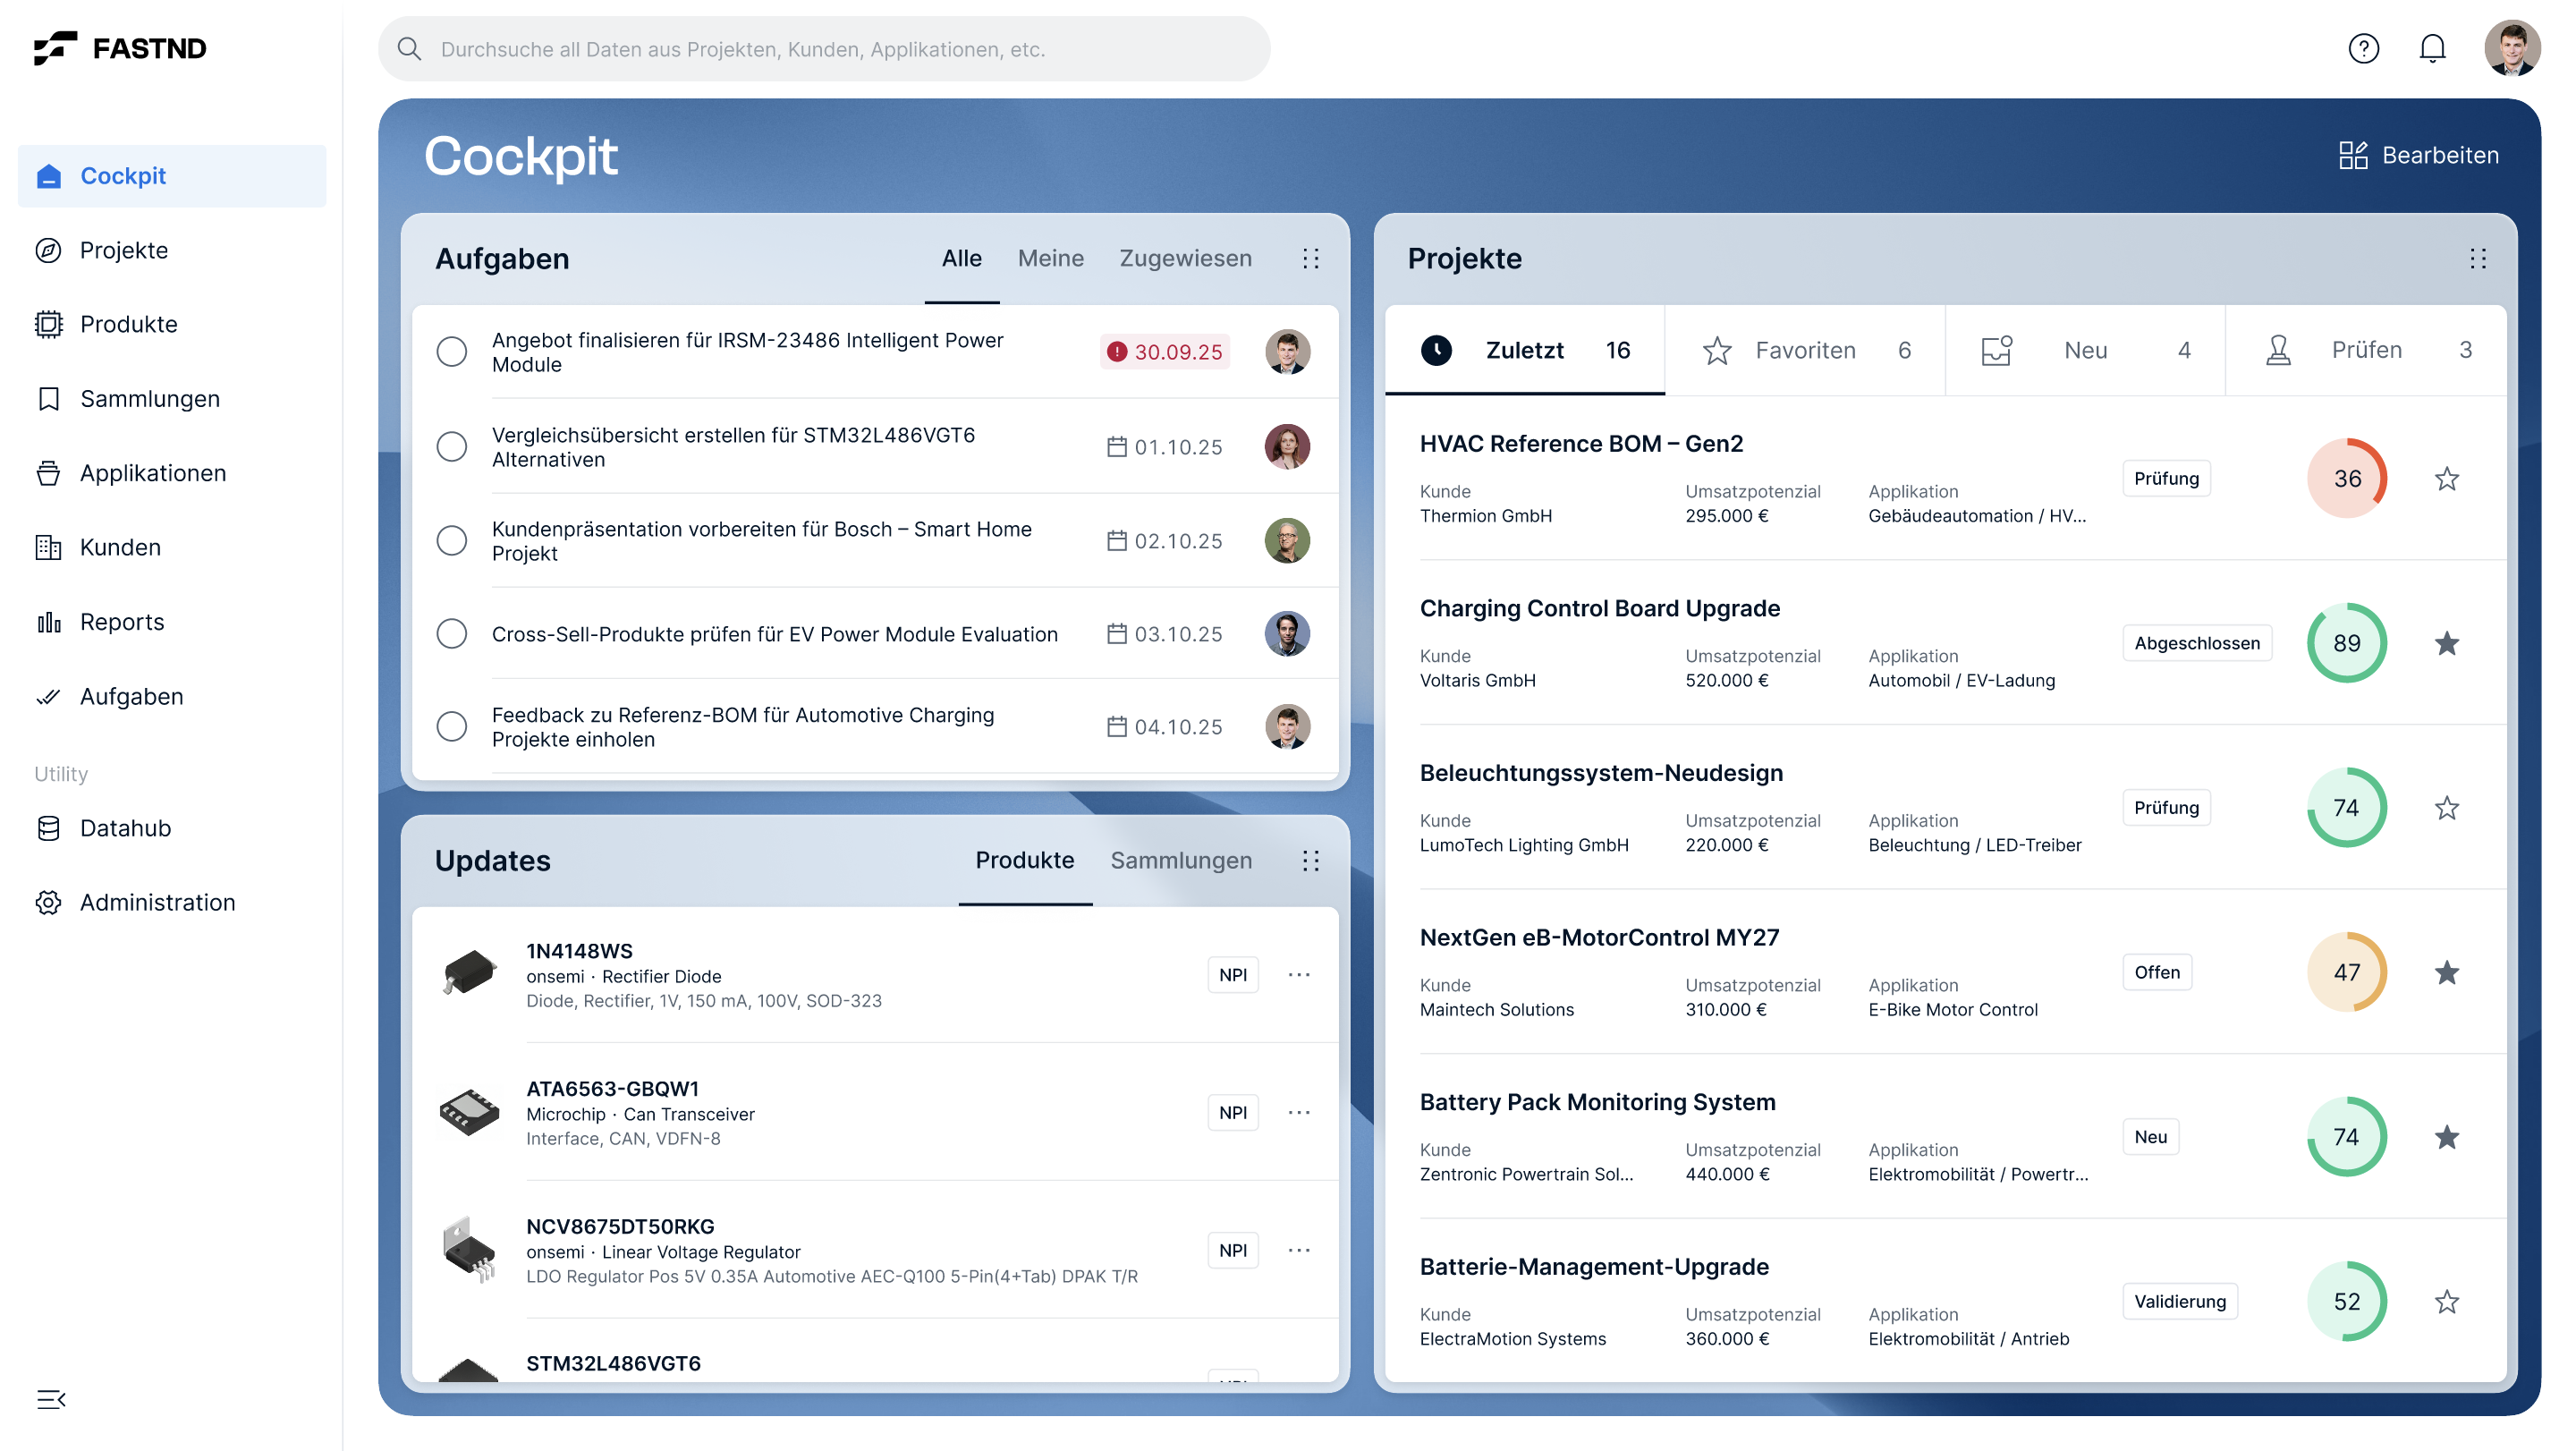Open notifications bell icon
This screenshot has height=1451, width=2576.
pos(2432,48)
